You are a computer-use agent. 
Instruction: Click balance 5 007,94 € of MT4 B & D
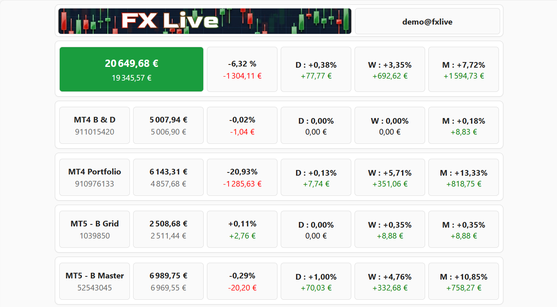click(168, 125)
